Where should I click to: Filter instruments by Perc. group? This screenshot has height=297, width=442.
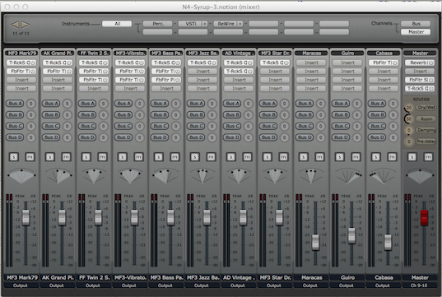click(x=158, y=24)
